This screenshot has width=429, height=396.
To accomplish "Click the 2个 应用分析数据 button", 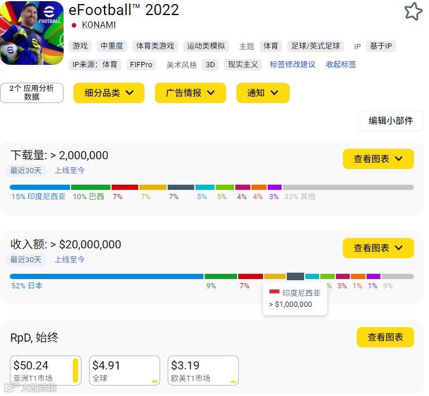I will (32, 93).
